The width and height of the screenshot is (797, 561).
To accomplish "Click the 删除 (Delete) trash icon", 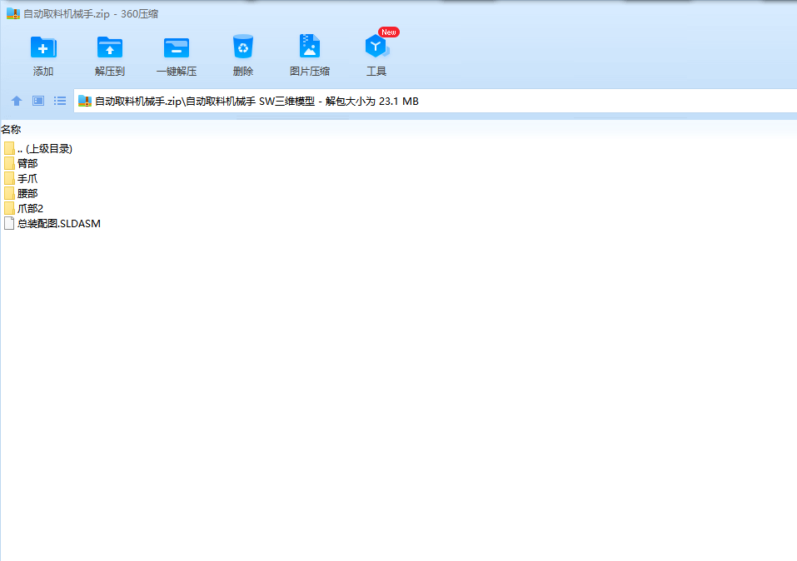I will click(x=243, y=47).
